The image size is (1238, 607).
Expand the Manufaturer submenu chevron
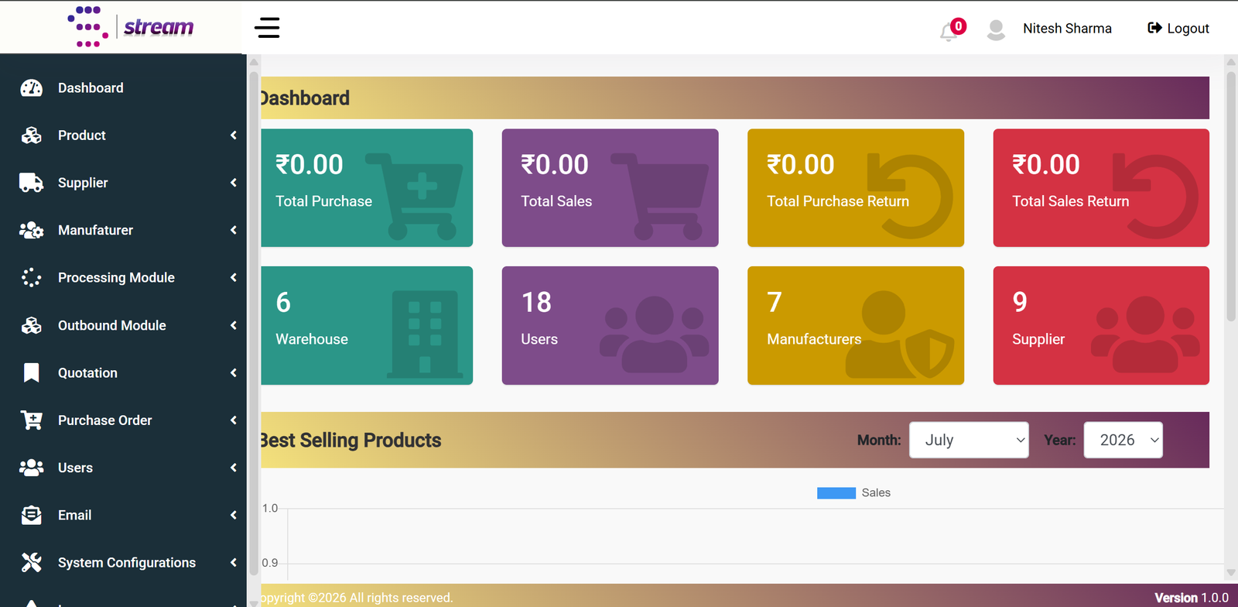pyautogui.click(x=233, y=230)
